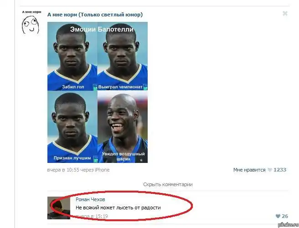299x228 pixels.
Task: Like the comment via heart icon beside 26
Action: [x=278, y=216]
